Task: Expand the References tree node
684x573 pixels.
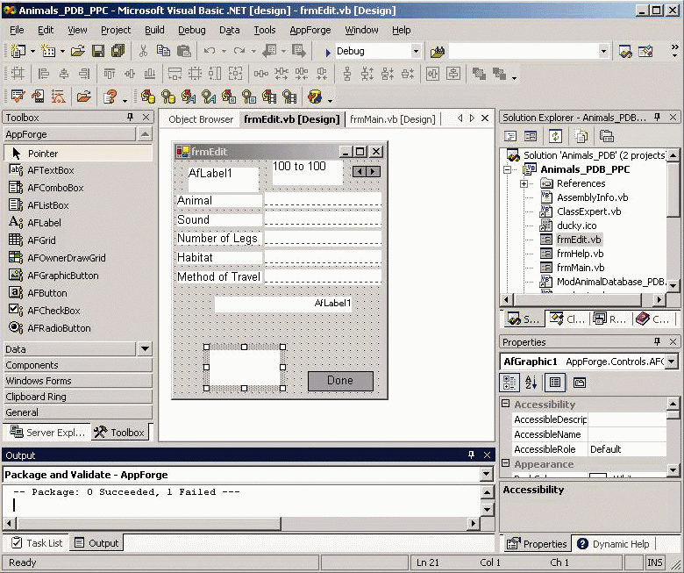Action: pyautogui.click(x=524, y=183)
